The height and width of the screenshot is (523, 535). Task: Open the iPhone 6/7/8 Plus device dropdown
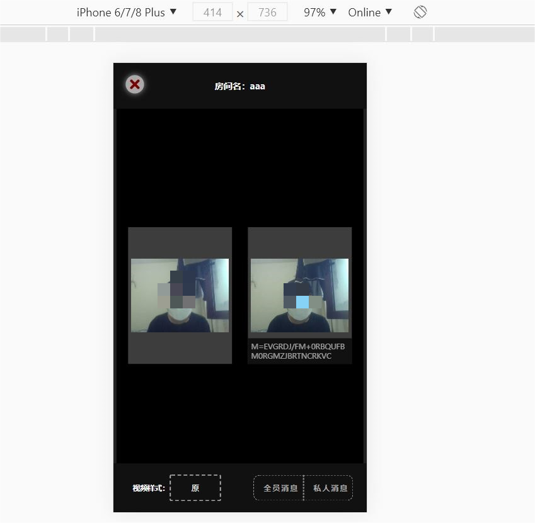[126, 12]
